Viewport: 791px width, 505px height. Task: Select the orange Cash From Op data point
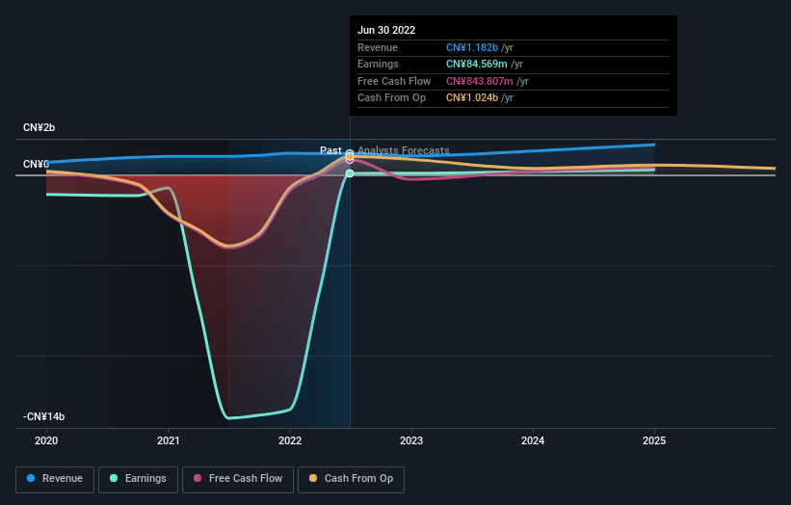[350, 156]
